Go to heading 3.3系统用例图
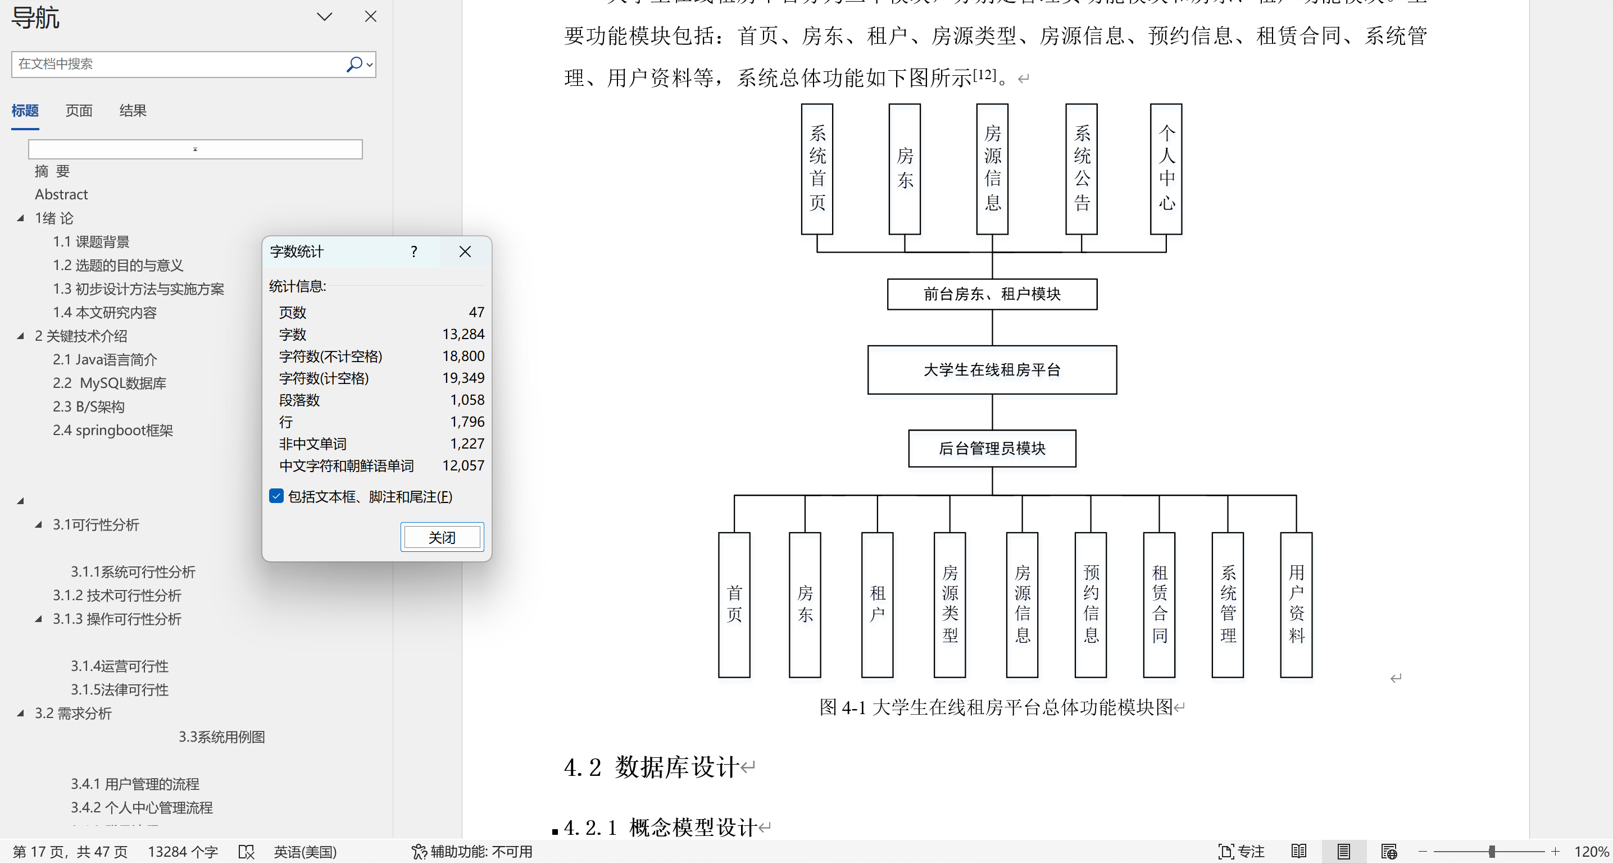The width and height of the screenshot is (1613, 864). point(222,737)
